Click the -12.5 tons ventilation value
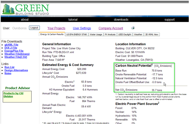This screenshot has width=189, height=124. pyautogui.click(x=157, y=78)
